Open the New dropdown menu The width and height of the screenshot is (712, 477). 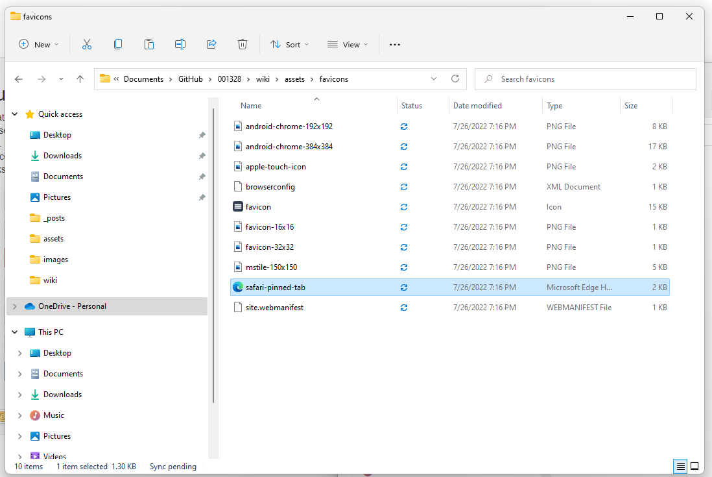pyautogui.click(x=38, y=44)
